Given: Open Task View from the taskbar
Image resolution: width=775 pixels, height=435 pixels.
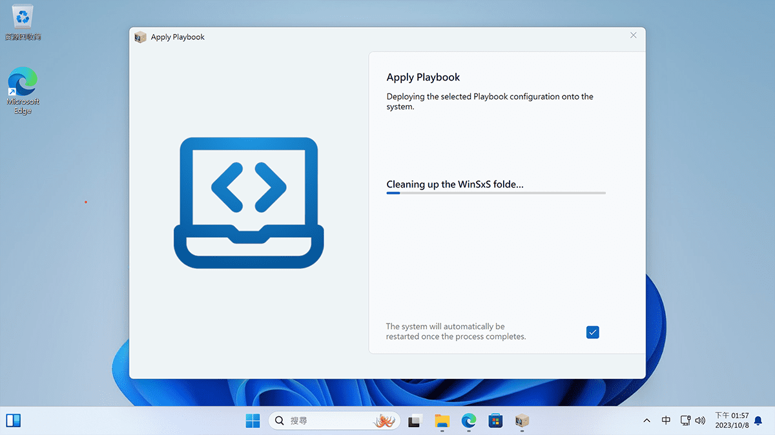Looking at the screenshot, I should pos(414,420).
